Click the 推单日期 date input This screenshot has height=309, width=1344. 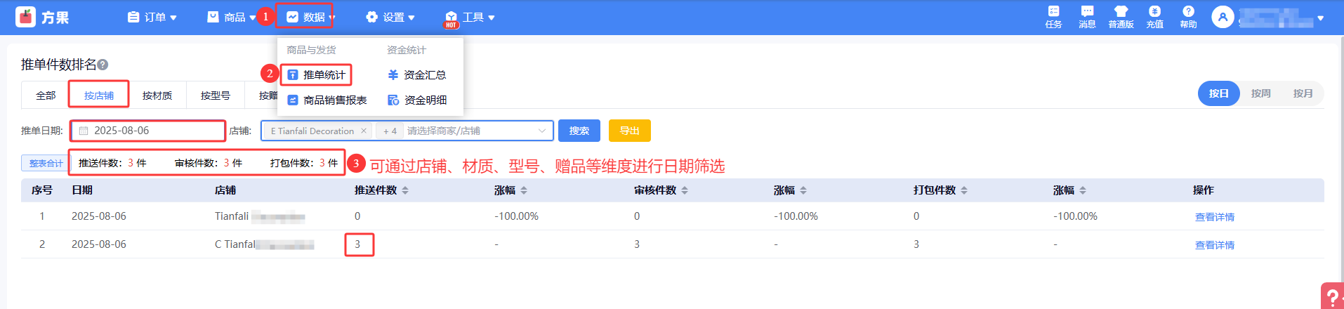tap(147, 131)
